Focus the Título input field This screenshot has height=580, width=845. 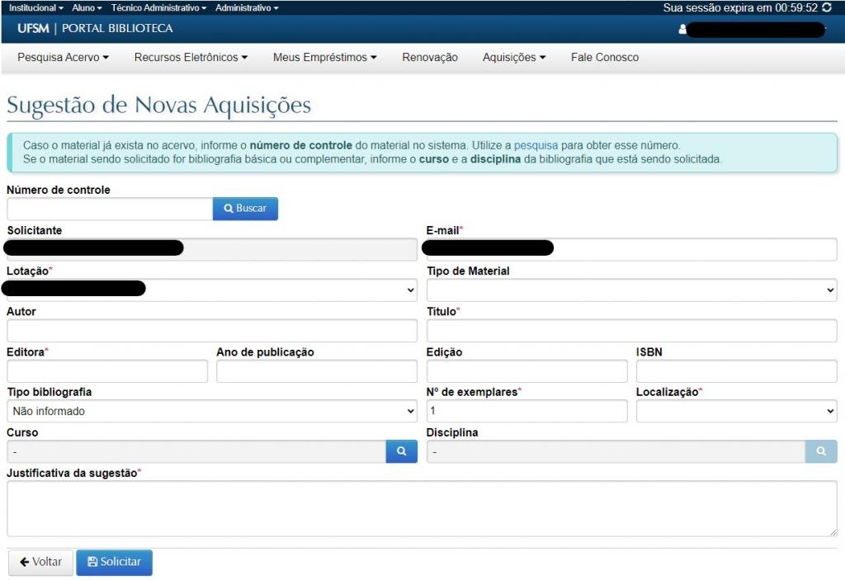pos(631,331)
